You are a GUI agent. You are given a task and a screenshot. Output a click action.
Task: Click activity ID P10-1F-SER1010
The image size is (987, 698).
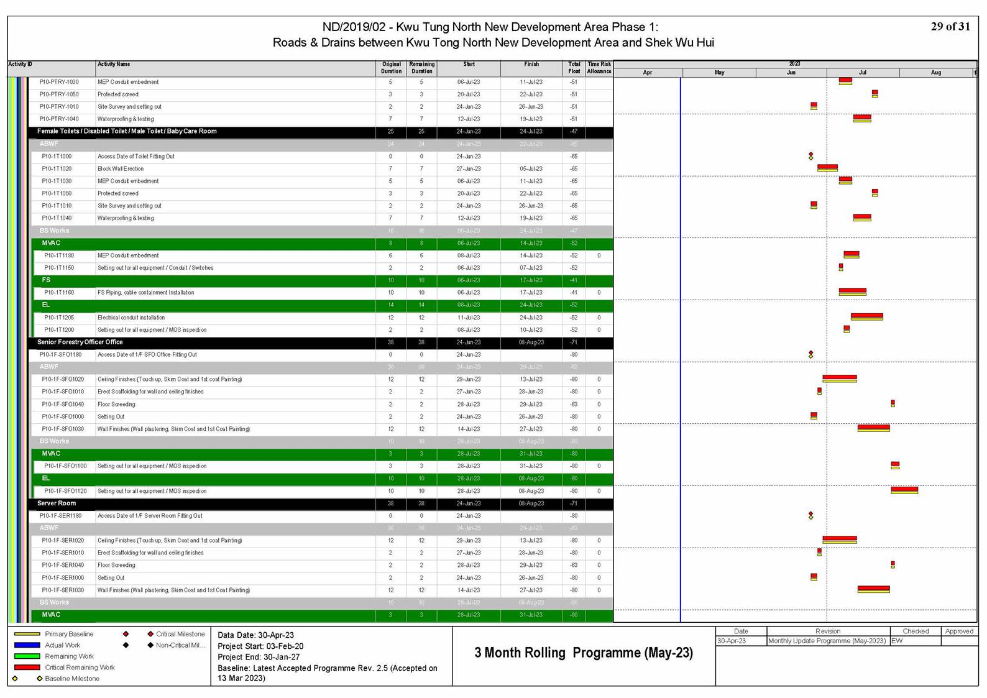click(x=63, y=553)
